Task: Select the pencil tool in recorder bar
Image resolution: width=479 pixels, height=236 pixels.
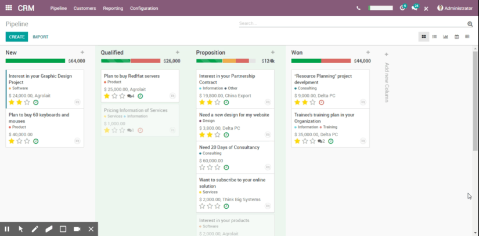Action: click(x=35, y=229)
